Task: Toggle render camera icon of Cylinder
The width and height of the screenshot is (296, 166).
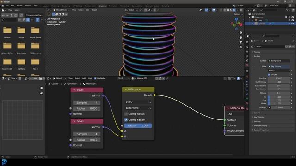Action: (x=293, y=24)
